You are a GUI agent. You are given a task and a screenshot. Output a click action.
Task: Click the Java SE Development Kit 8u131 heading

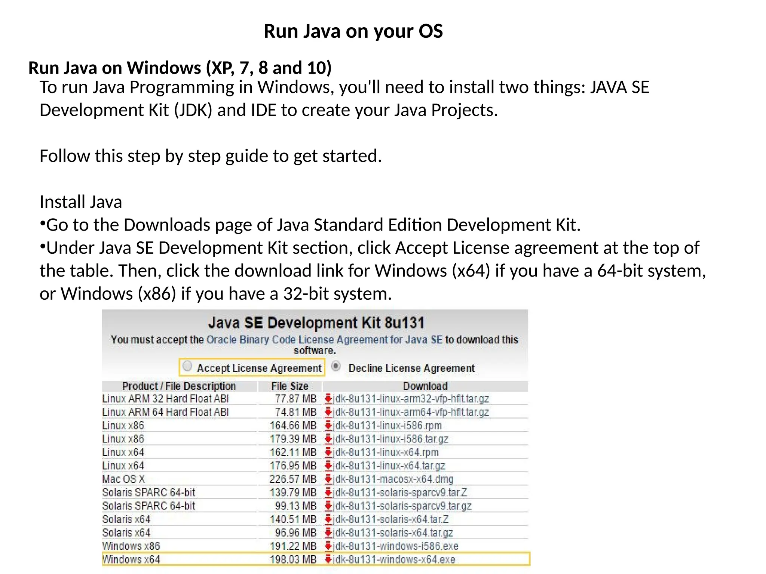coord(316,323)
